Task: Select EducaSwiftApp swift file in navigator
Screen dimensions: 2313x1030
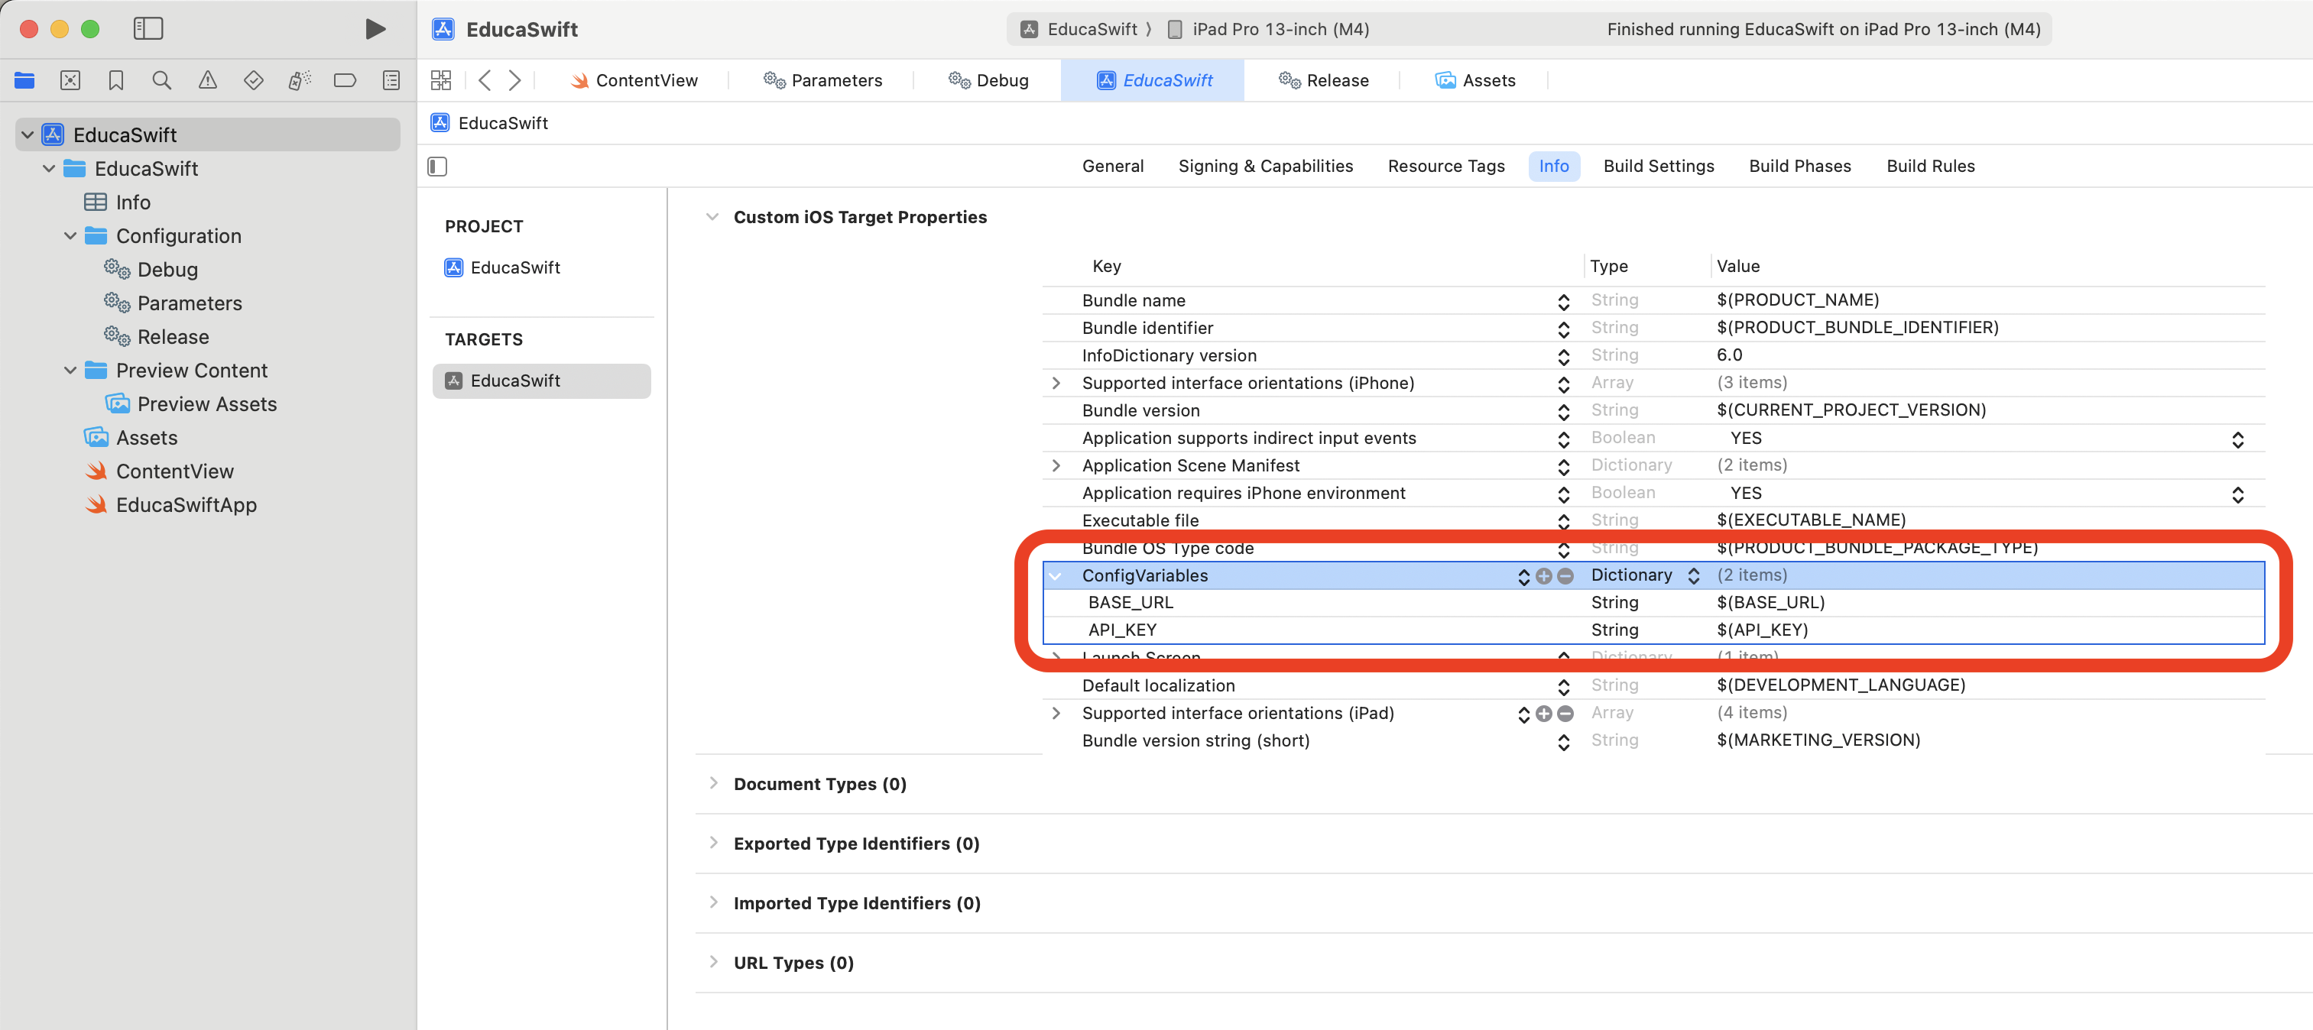Action: [x=170, y=505]
